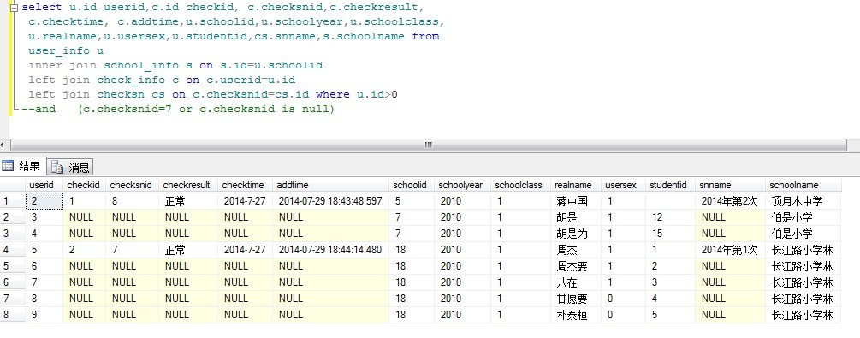The width and height of the screenshot is (860, 338).
Task: Click schoolname cell 顶月木中学
Action: 803,201
